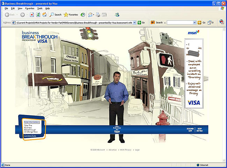Refresh the page with green arrows icon

(38, 15)
